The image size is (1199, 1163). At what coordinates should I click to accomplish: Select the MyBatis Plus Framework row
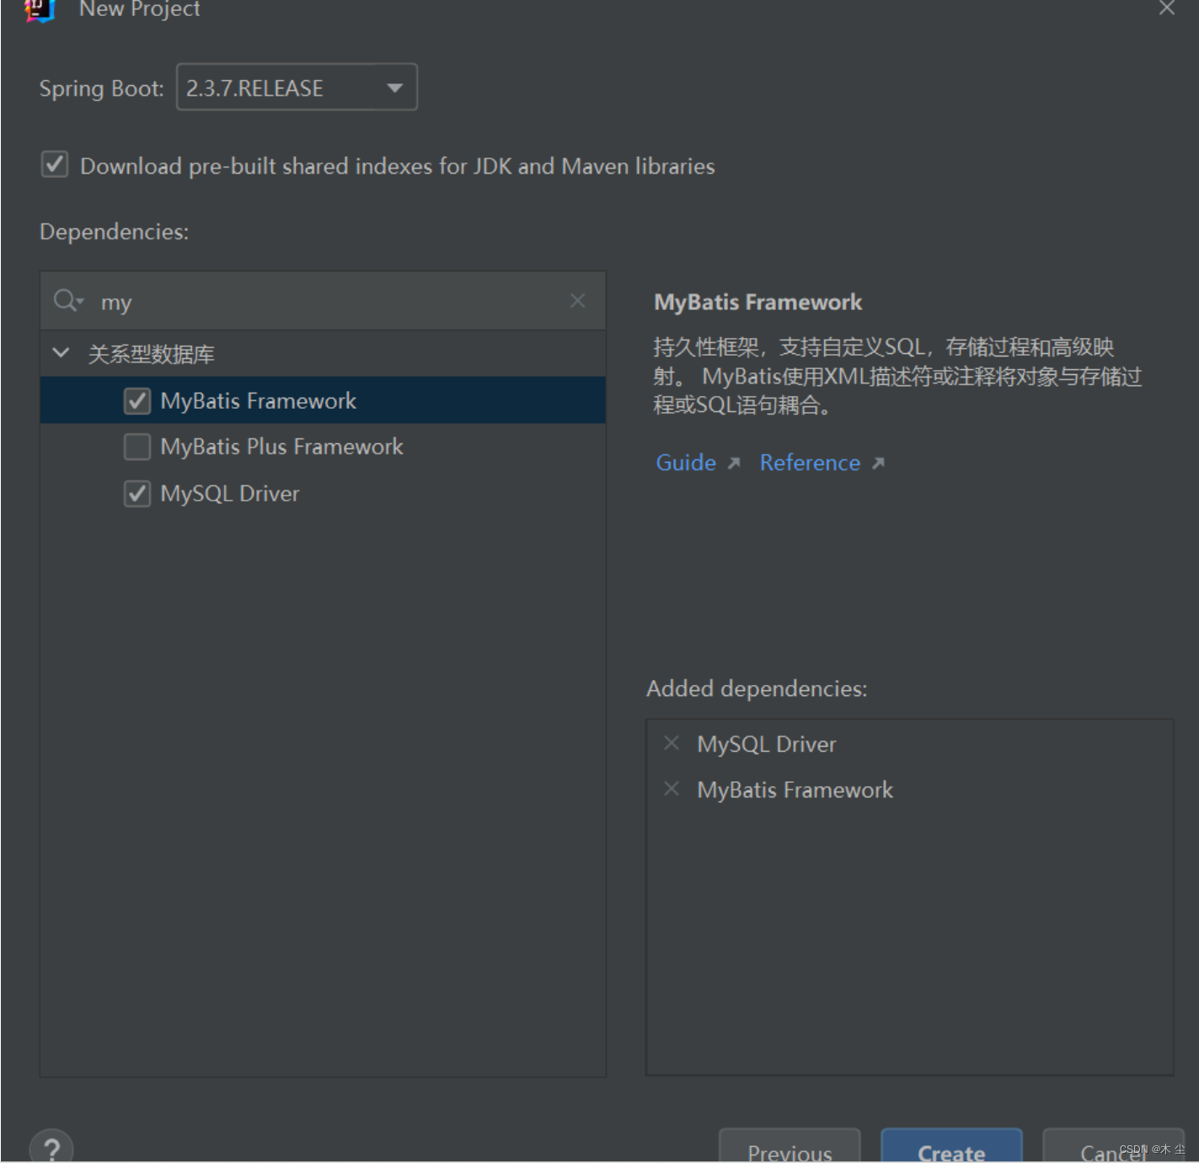323,447
